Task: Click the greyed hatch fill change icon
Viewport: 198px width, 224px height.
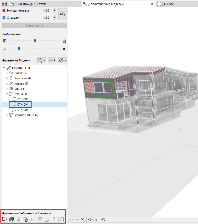Action: [40, 219]
